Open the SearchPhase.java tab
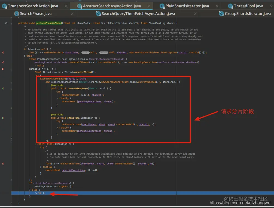Screen dimensions: 274x208 pos(36,14)
